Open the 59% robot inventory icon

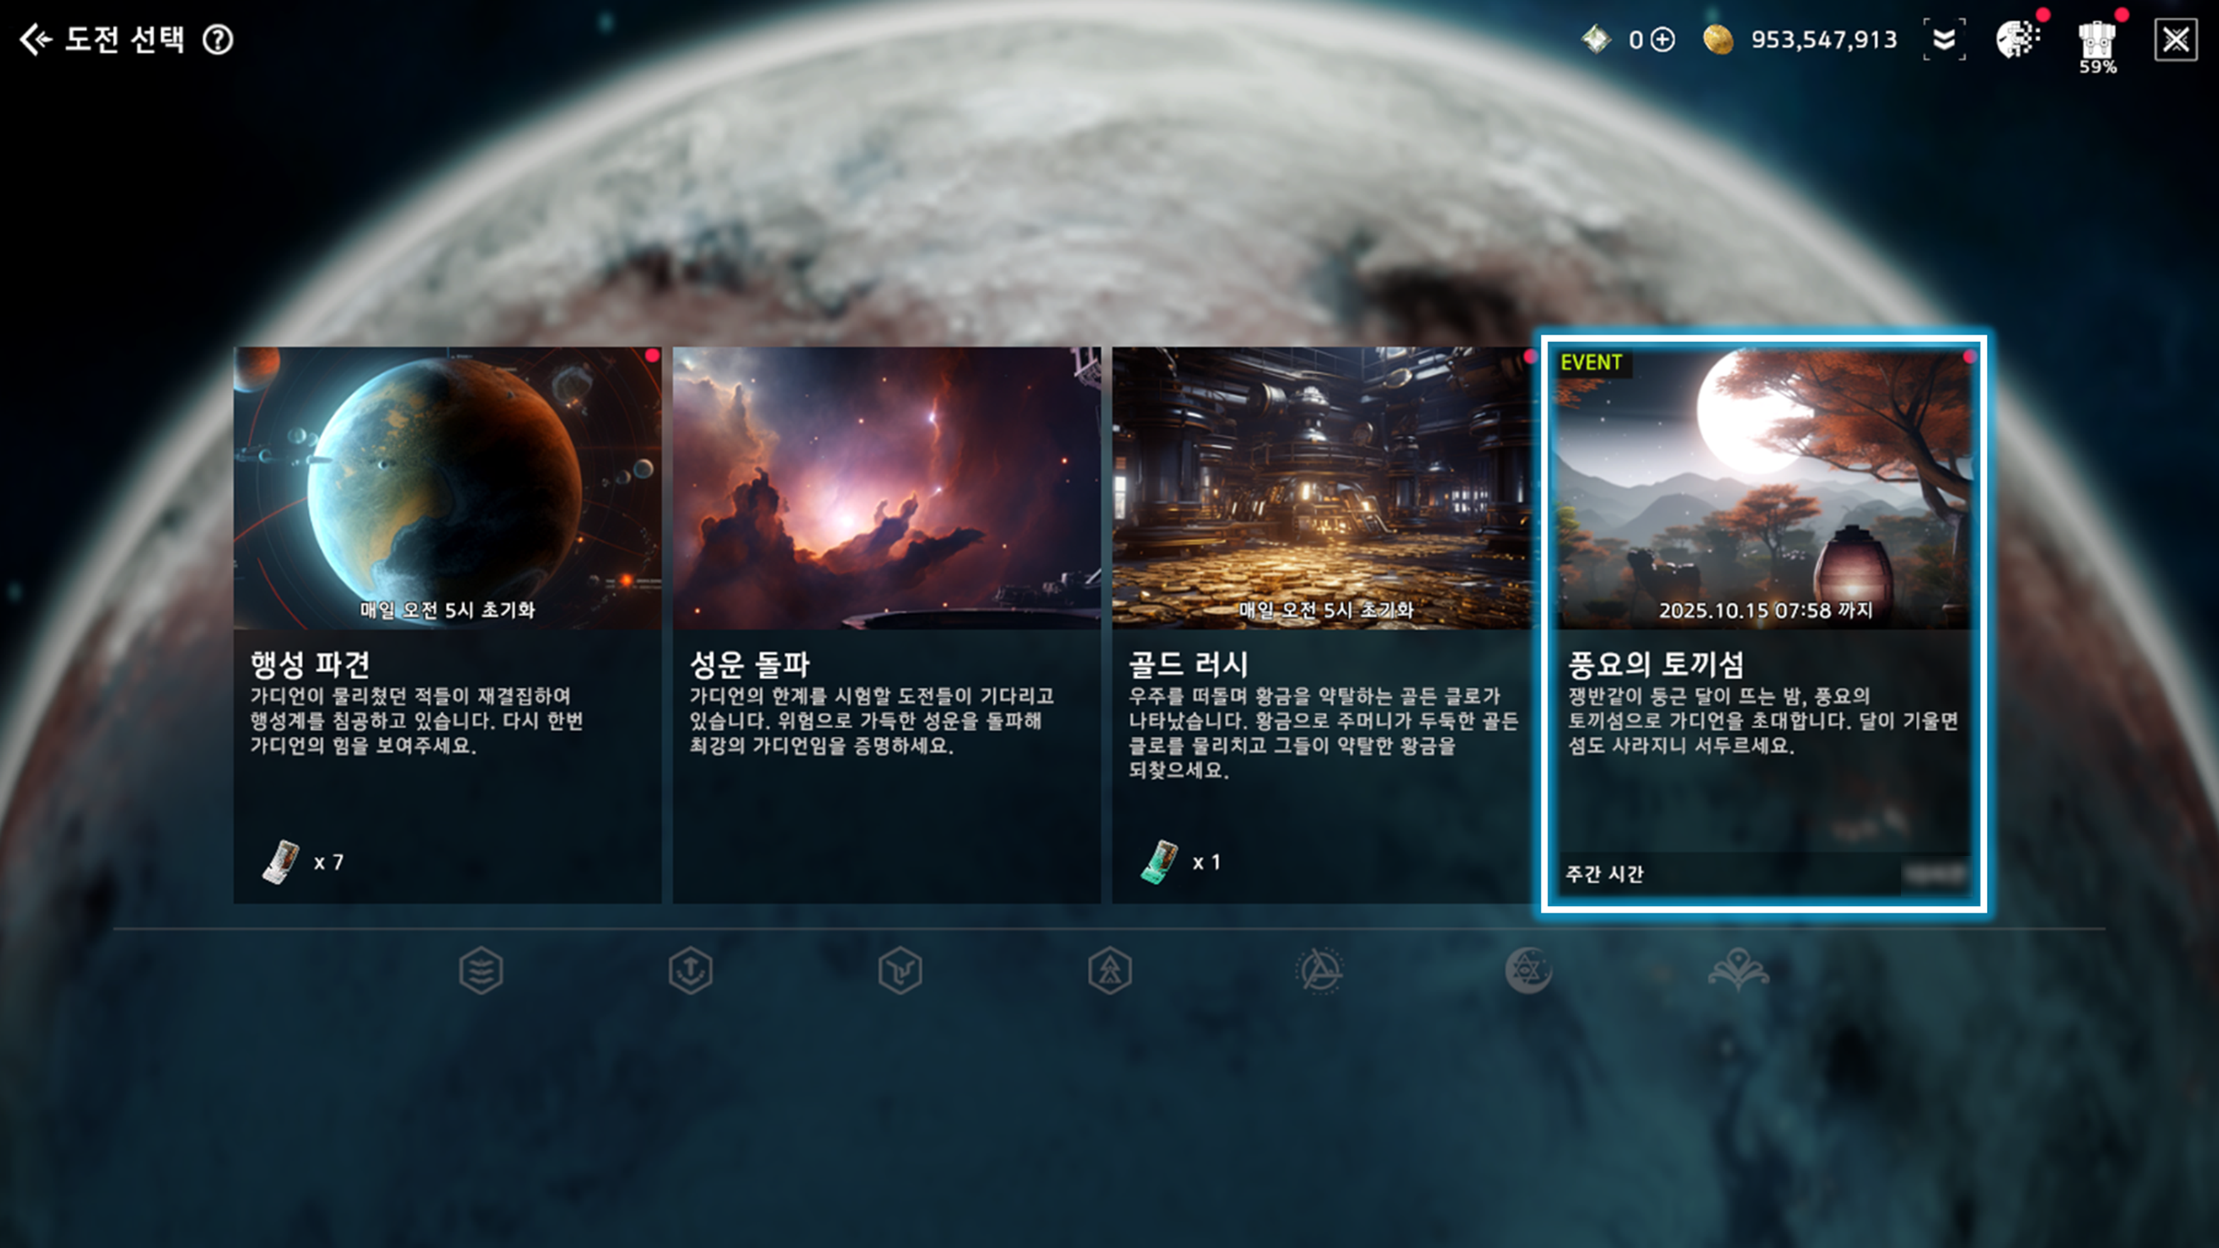point(2097,45)
